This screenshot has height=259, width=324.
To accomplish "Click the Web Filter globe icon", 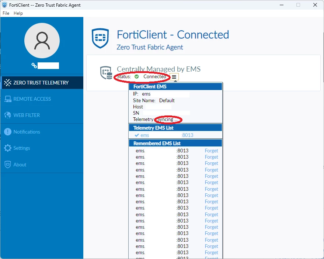I will [8, 115].
